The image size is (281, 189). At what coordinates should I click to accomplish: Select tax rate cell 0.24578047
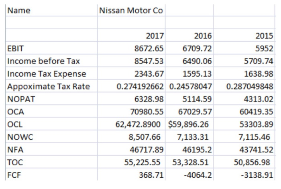(189, 86)
